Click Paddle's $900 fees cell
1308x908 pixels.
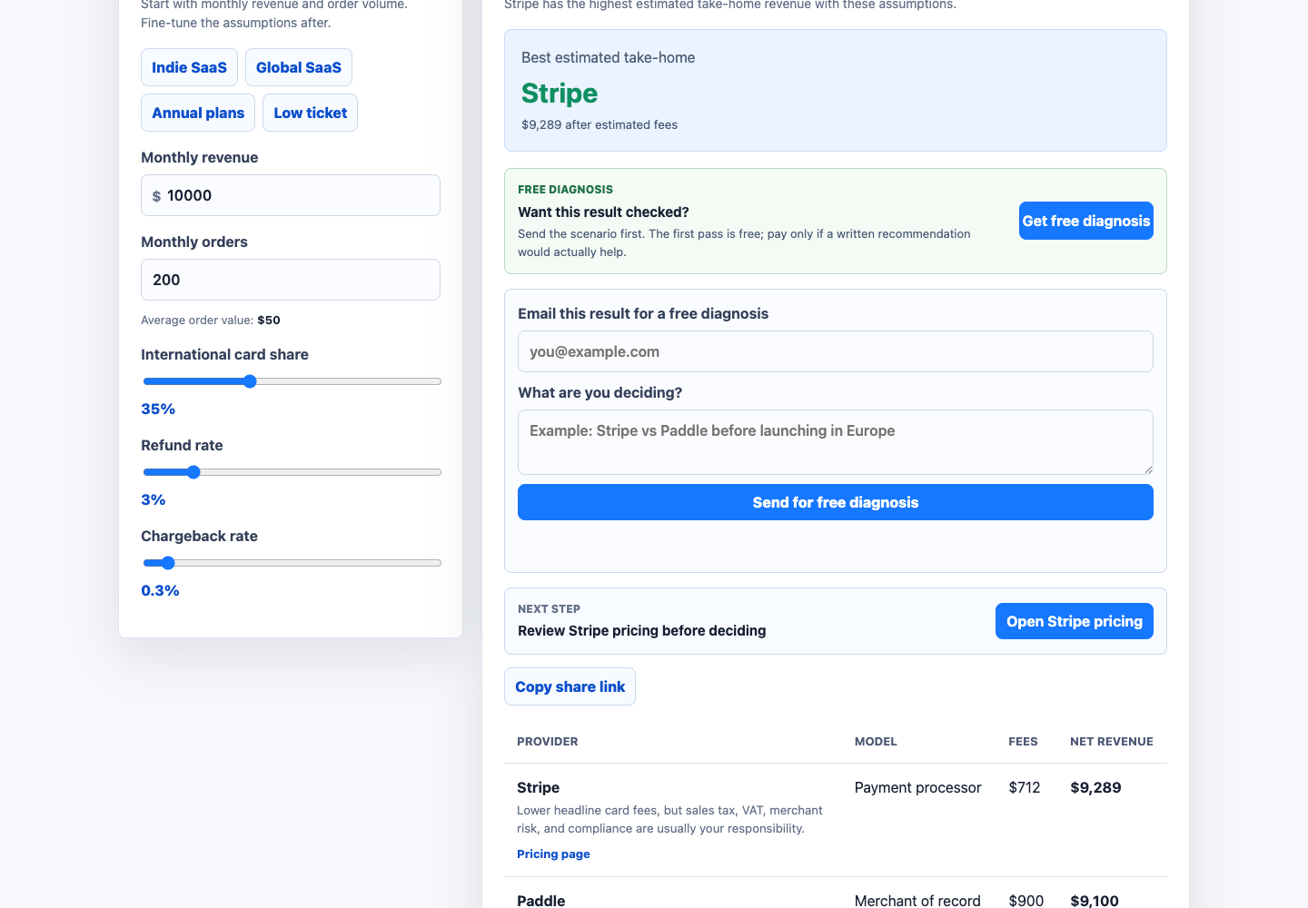pyautogui.click(x=1026, y=900)
